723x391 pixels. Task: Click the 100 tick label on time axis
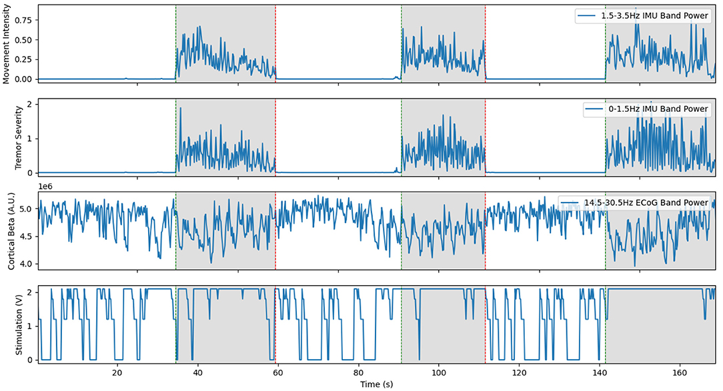(438, 372)
